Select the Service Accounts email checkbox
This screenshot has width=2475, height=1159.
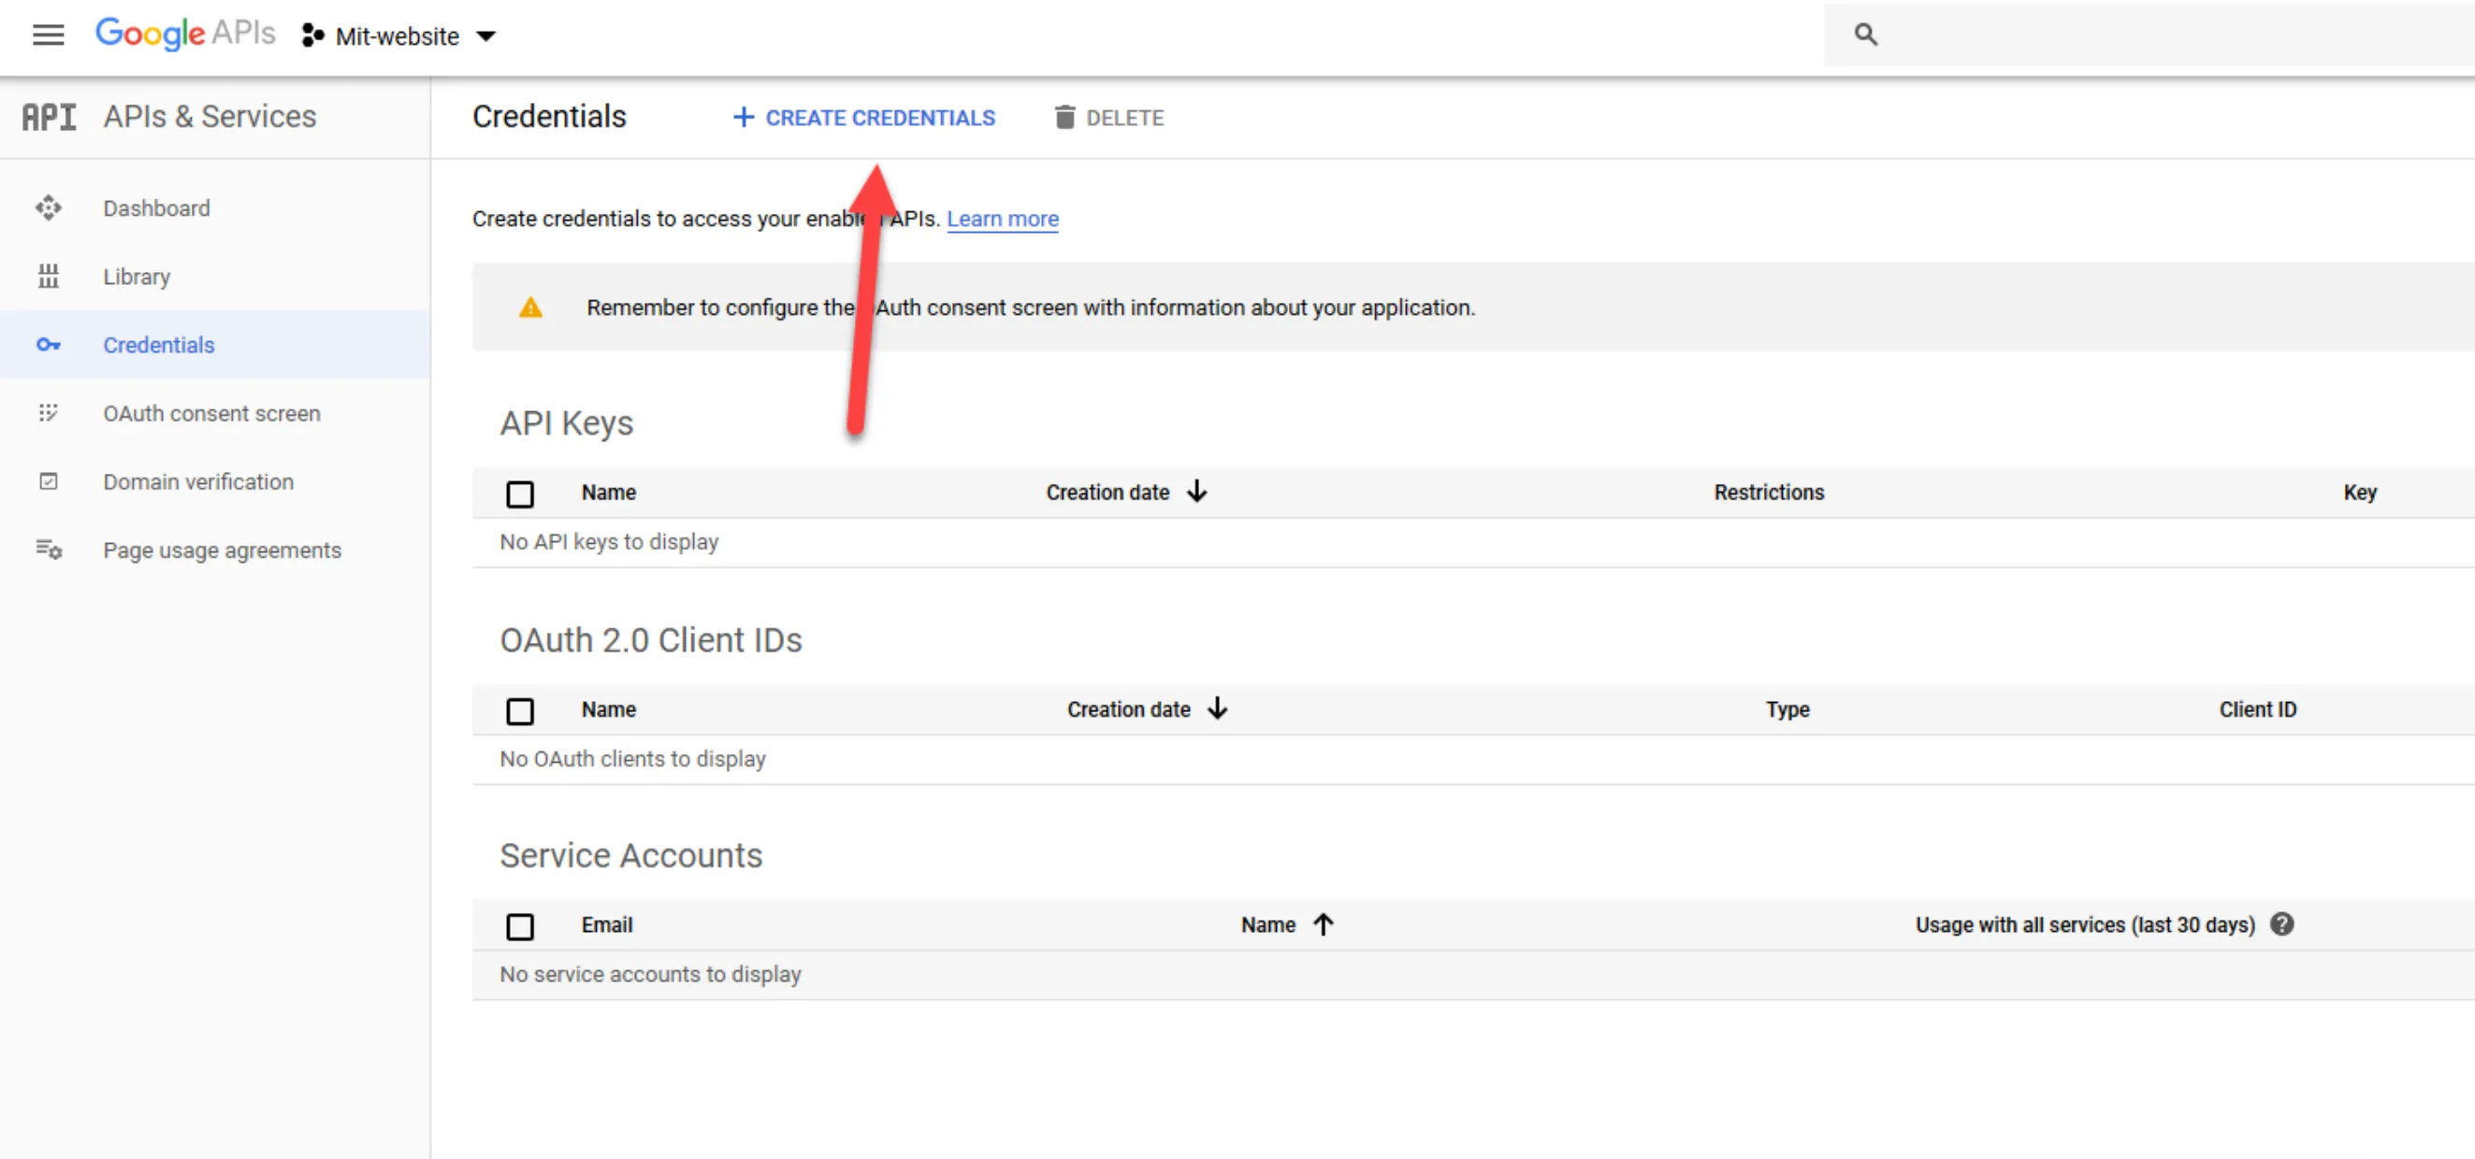point(521,925)
